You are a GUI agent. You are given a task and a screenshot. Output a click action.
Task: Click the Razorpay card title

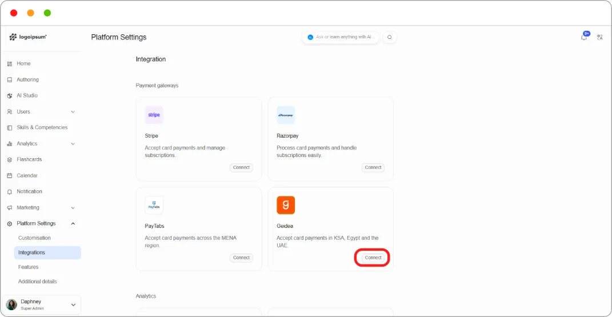287,136
